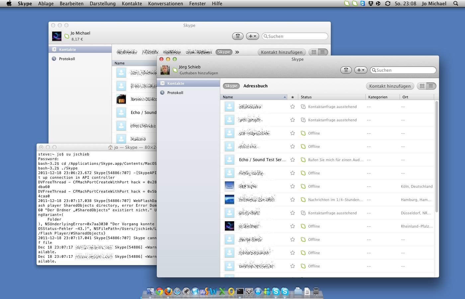Click Kontakt hinzufügen in Jo Michael window
This screenshot has width=465, height=299.
(282, 52)
